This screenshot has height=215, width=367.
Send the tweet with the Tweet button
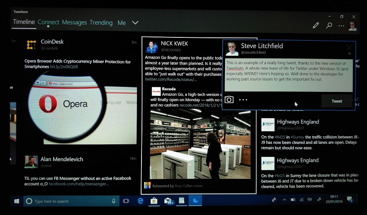(337, 101)
